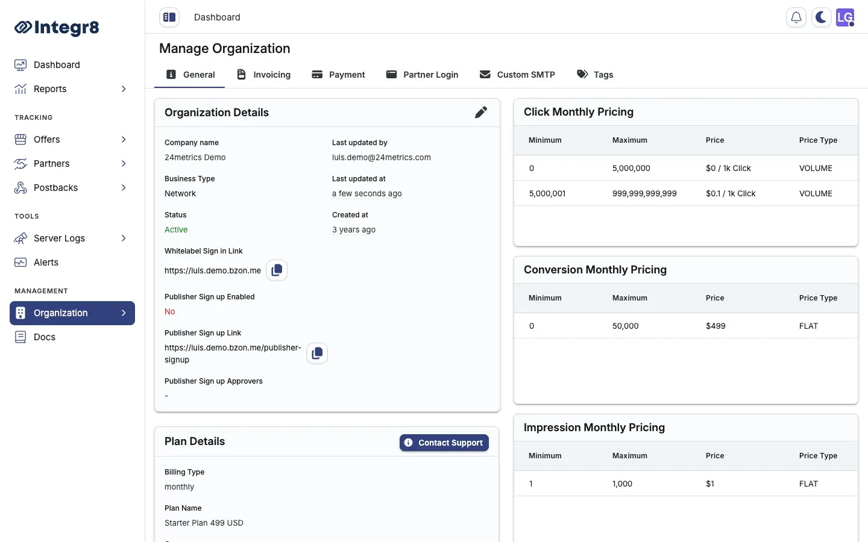The width and height of the screenshot is (868, 542).
Task: Click the Dashboard sidebar icon
Action: coord(20,65)
